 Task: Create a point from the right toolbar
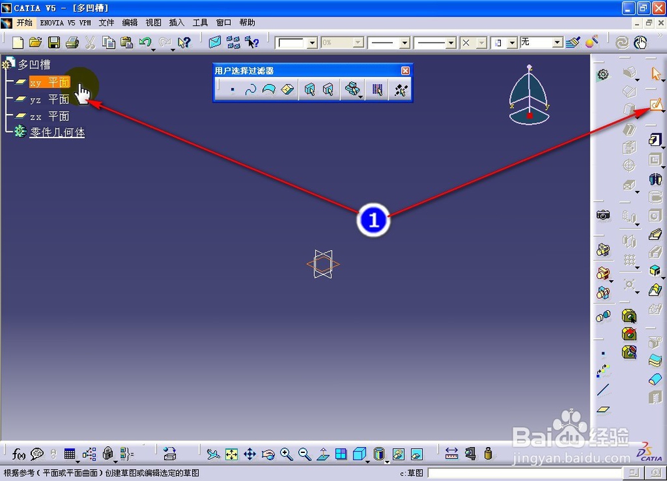pos(603,354)
